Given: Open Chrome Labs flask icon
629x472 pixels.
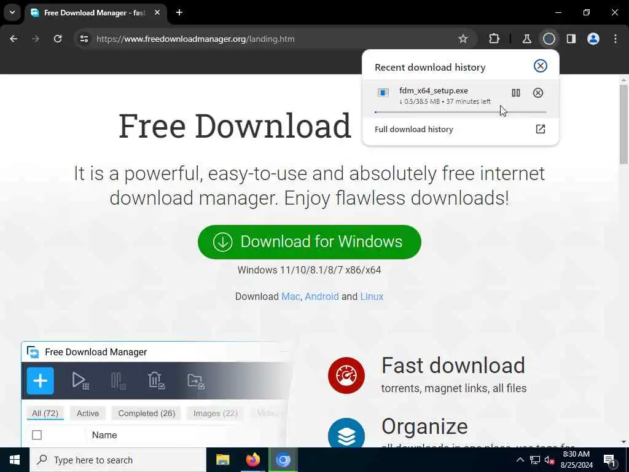Looking at the screenshot, I should tap(526, 39).
